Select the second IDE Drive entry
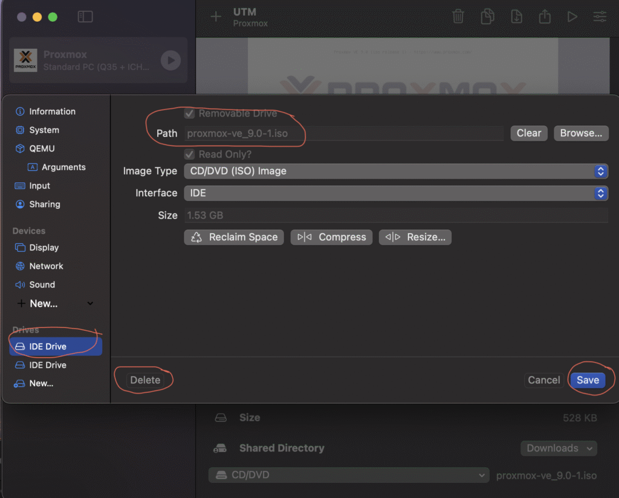Screen dimensions: 619x498 pyautogui.click(x=47, y=365)
